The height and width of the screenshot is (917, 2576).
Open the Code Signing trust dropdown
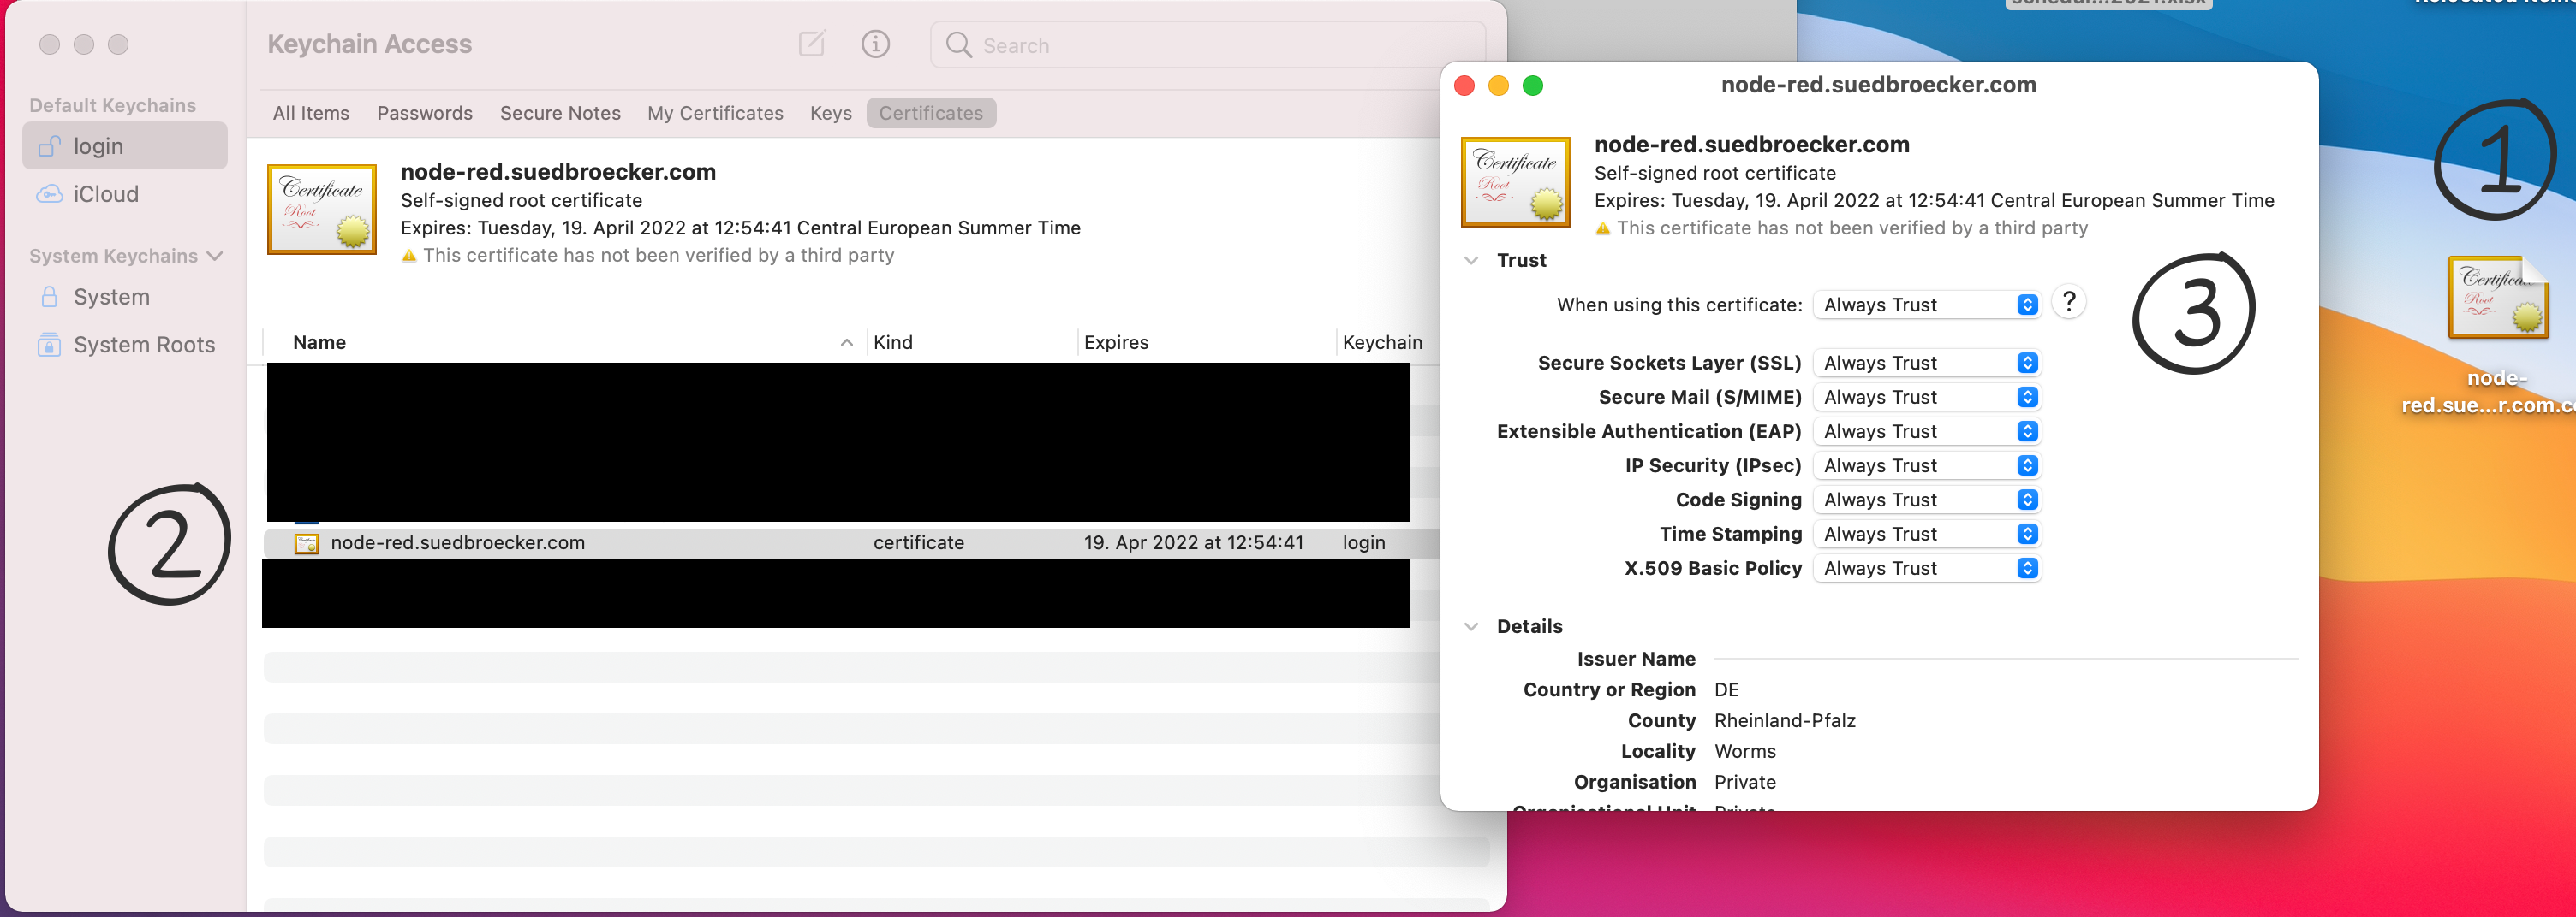(x=1926, y=500)
